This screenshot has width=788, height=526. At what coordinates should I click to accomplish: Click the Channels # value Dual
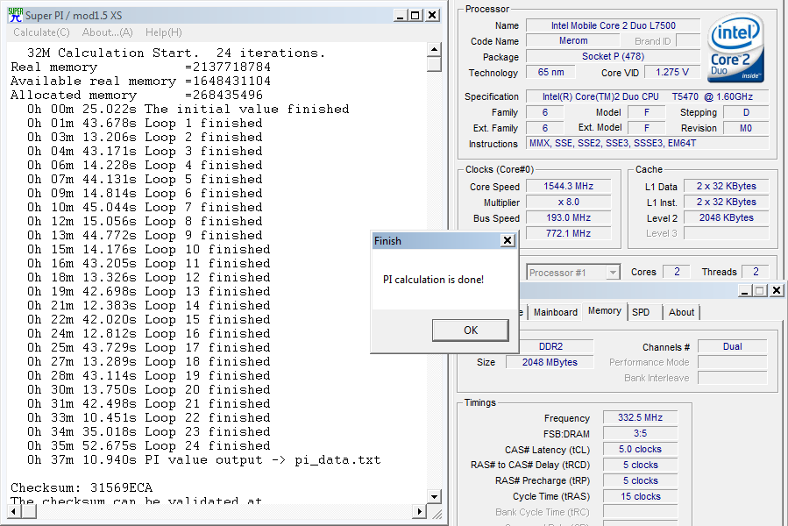[732, 346]
